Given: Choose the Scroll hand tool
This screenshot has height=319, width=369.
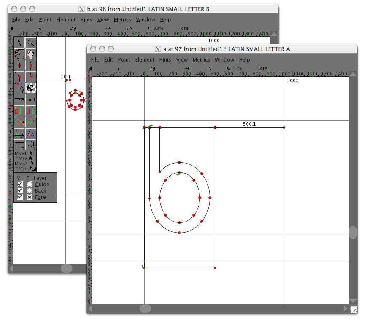Looking at the screenshot, I should 31,54.
